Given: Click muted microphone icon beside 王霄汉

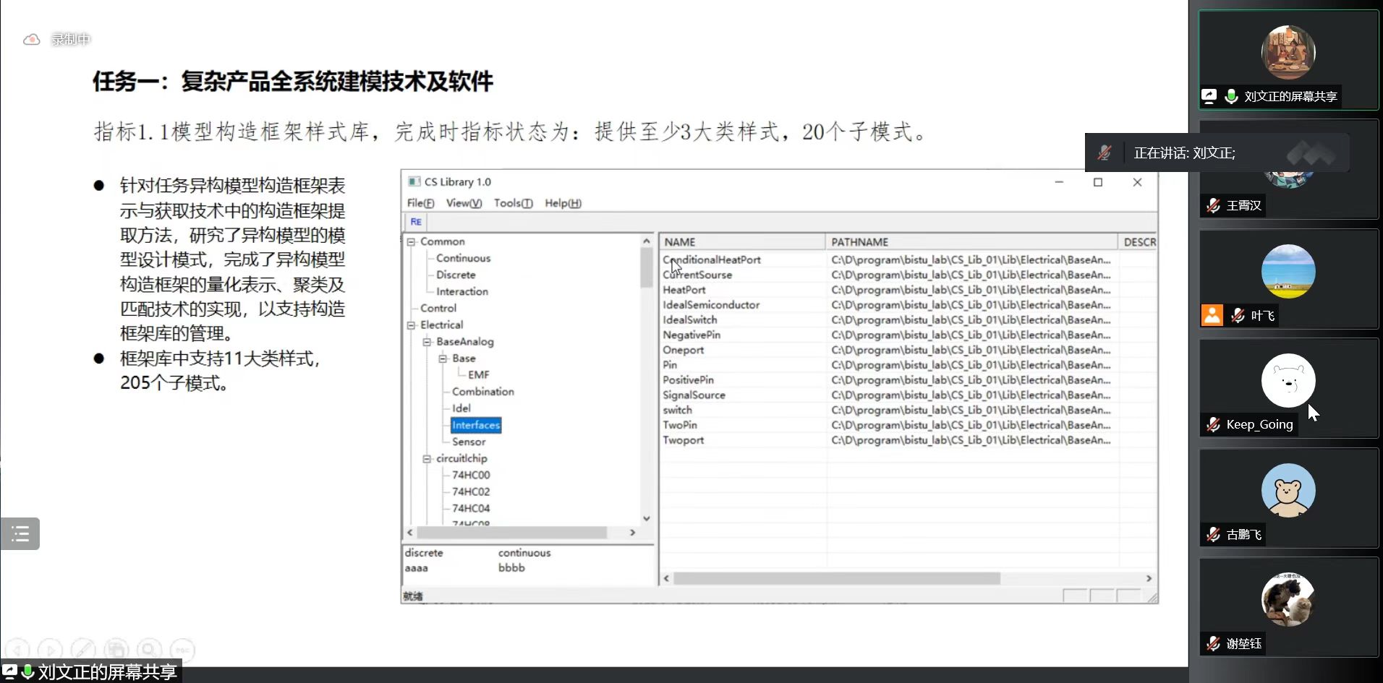Looking at the screenshot, I should pyautogui.click(x=1214, y=206).
